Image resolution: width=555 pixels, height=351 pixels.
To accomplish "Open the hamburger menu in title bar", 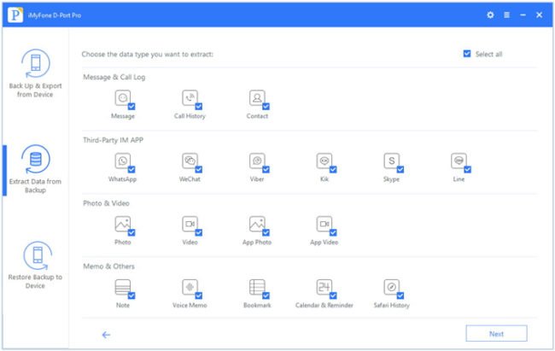I will tap(507, 15).
